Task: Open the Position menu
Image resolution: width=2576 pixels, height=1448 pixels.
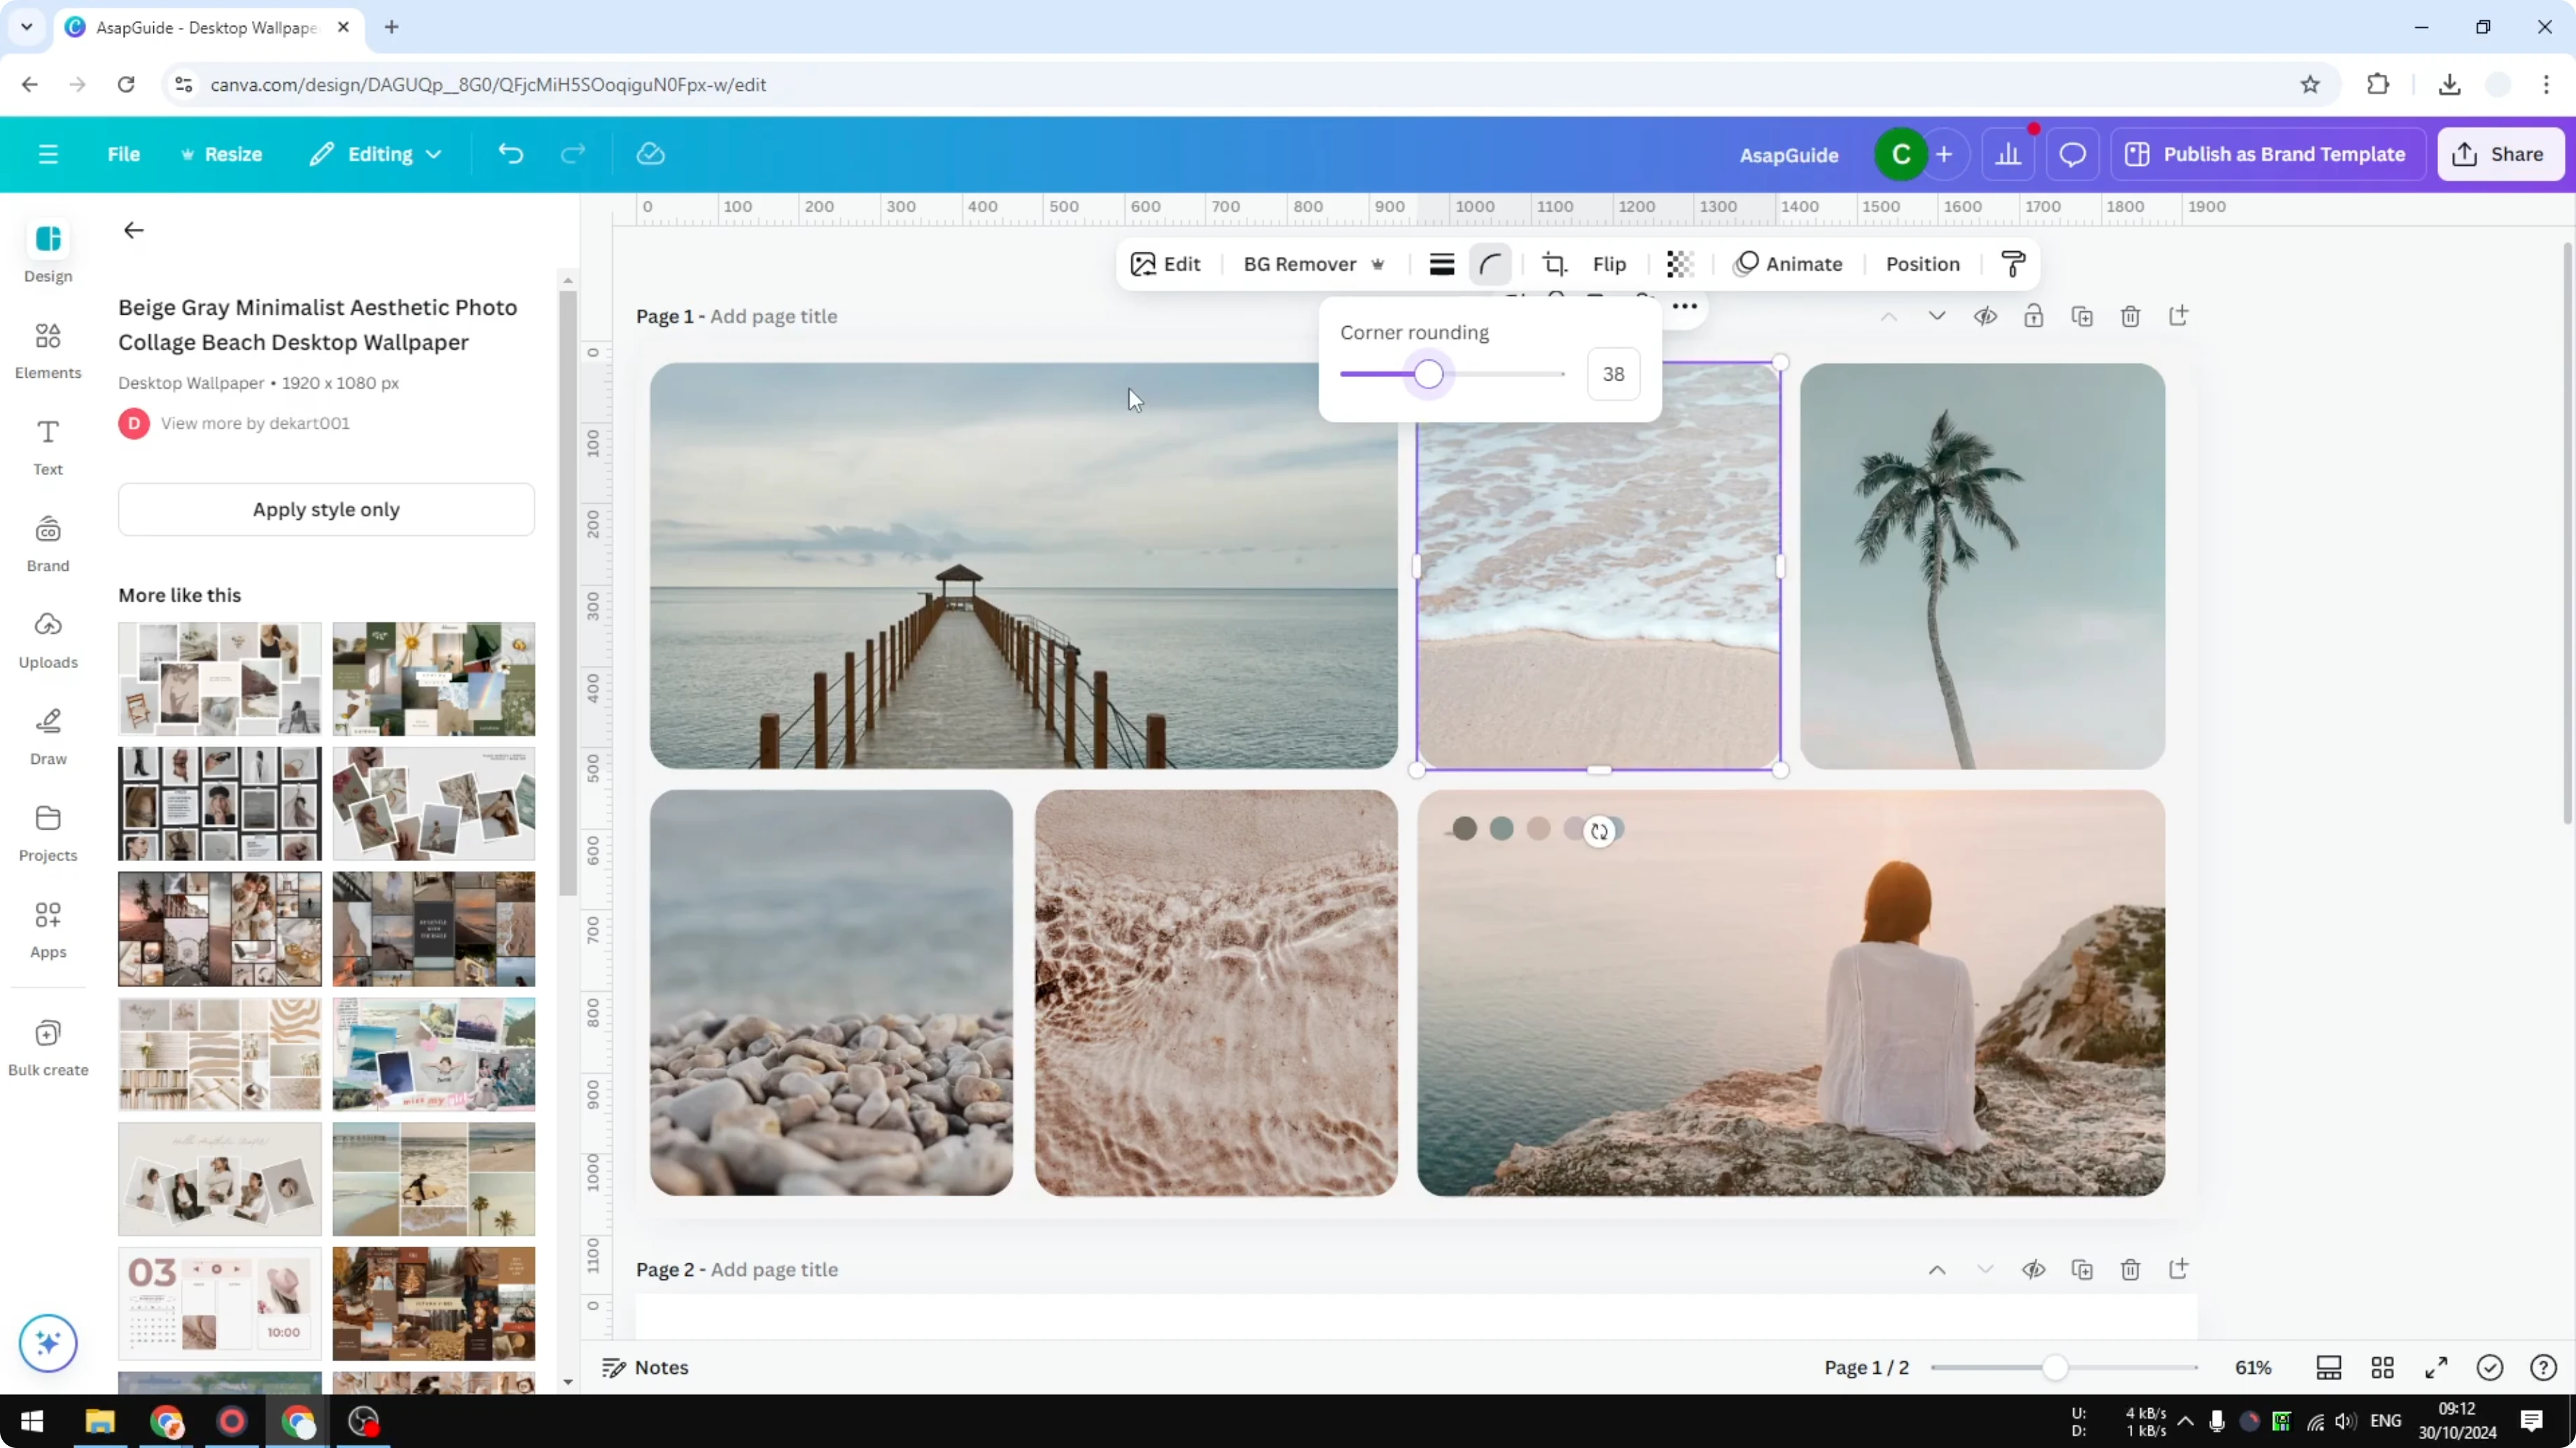Action: 1922,264
